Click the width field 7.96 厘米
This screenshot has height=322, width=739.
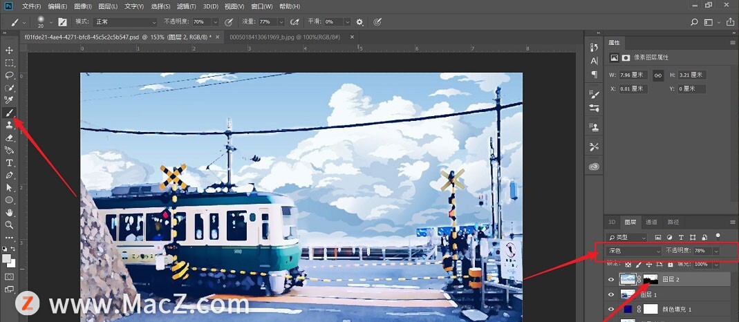[x=633, y=75]
